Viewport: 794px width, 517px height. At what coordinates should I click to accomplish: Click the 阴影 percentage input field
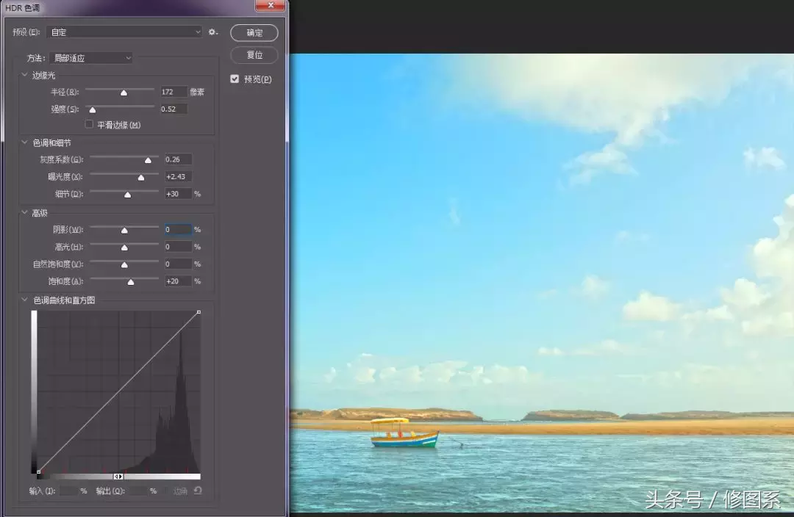point(178,230)
